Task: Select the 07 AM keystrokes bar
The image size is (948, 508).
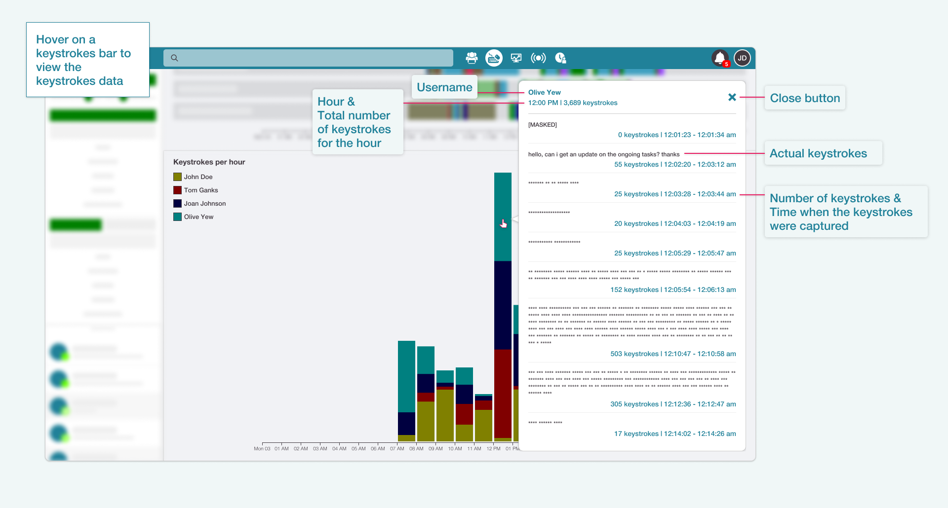Action: [x=406, y=391]
